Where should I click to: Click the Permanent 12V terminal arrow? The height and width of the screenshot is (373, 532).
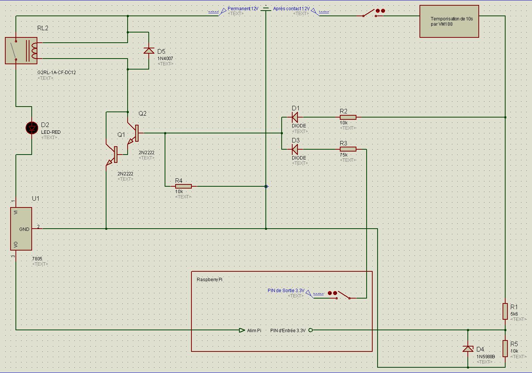click(x=223, y=11)
